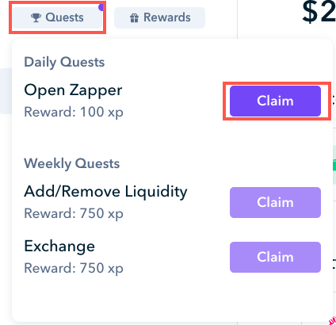
Task: Claim the Add/Remove Liquidity quest reward
Action: click(275, 202)
